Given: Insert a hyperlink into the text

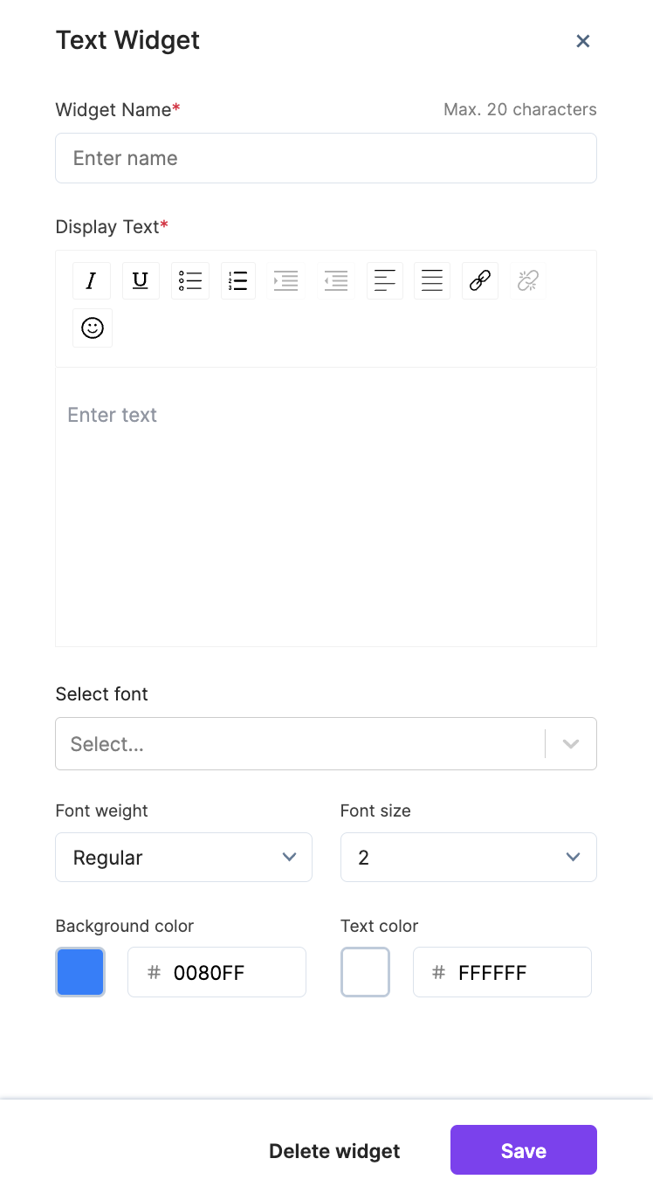Looking at the screenshot, I should tap(479, 280).
